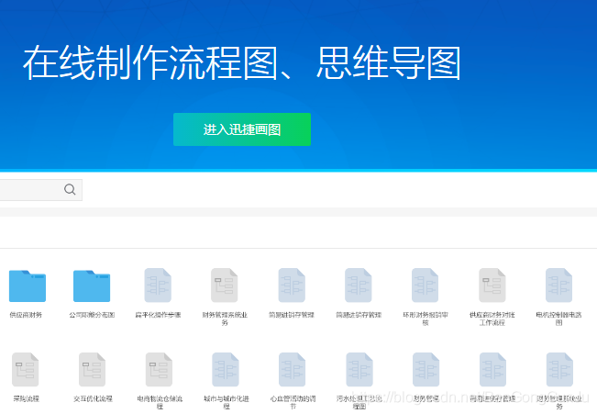Open the 采购流程 flowchart file
This screenshot has width=597, height=414.
point(26,370)
